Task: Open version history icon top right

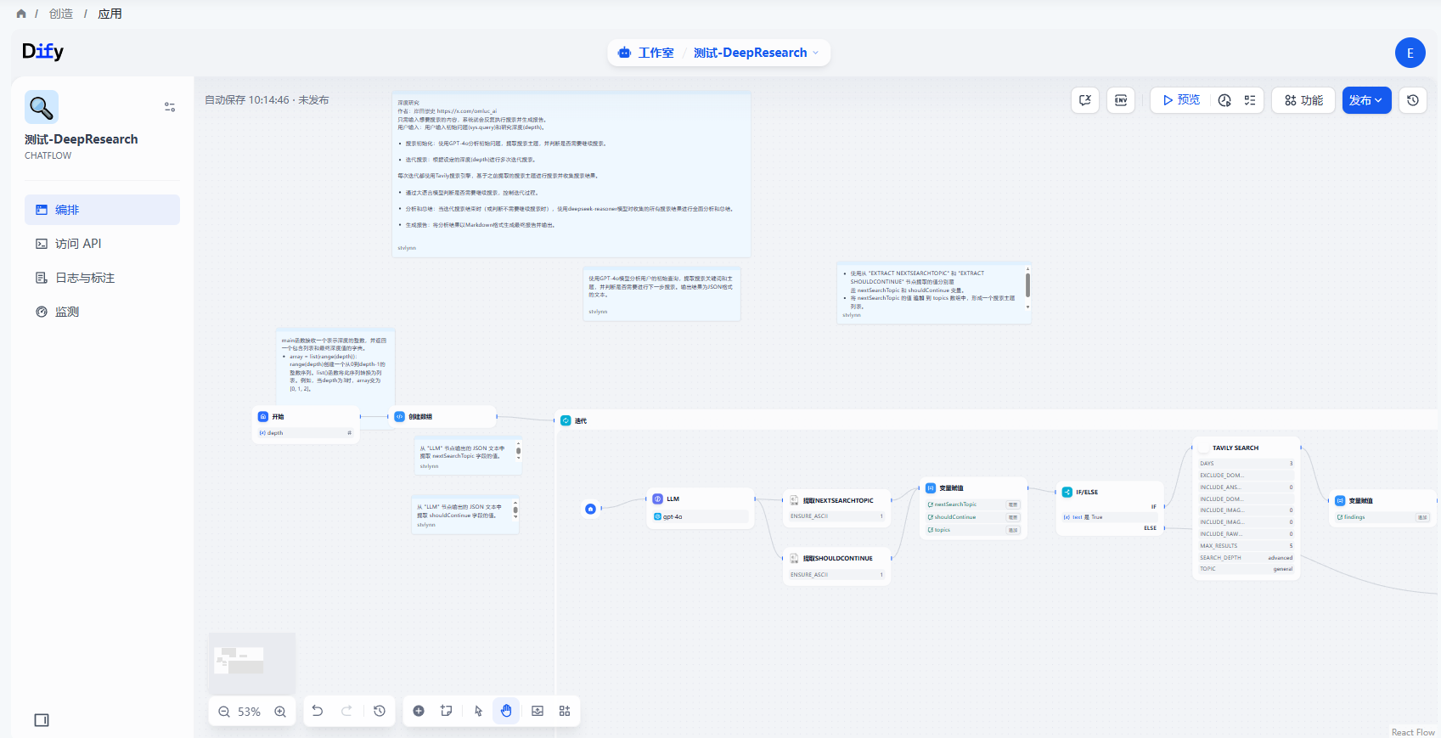Action: click(1413, 100)
